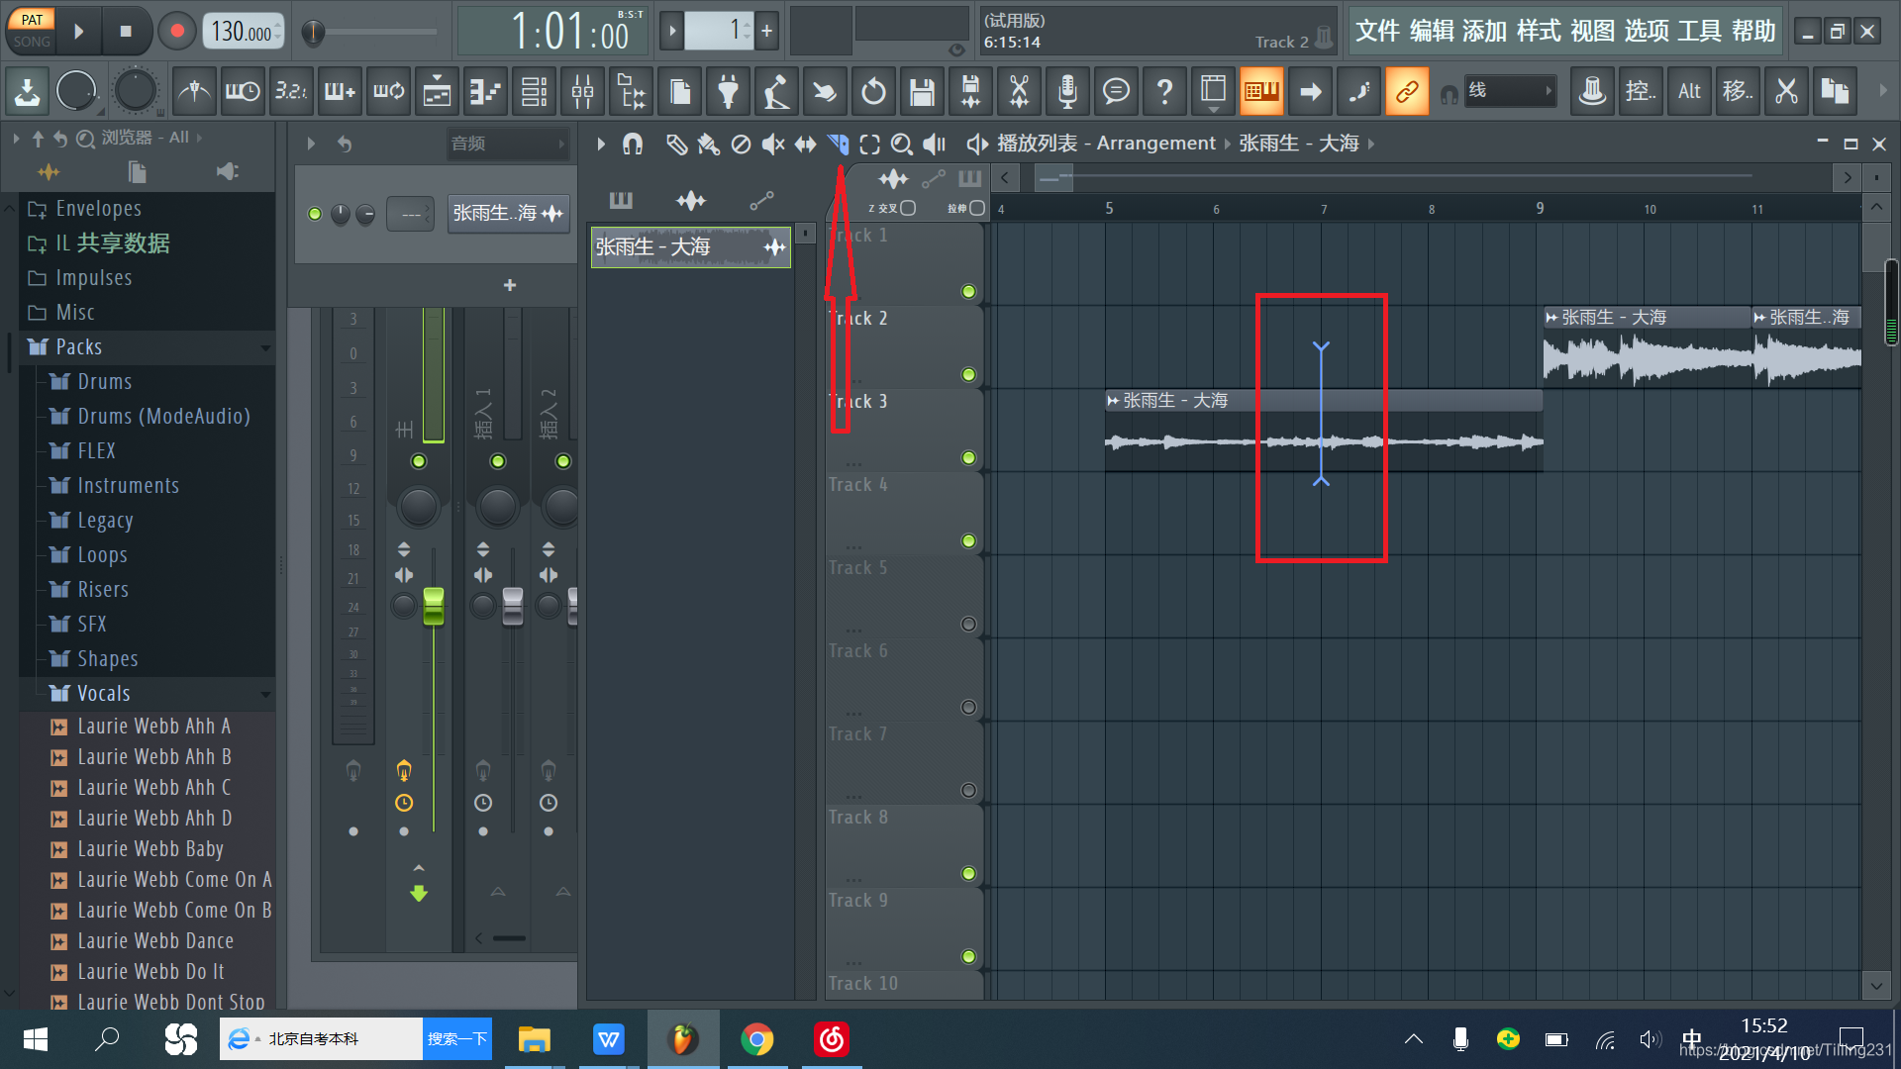Open the mixer from main toolbar

pyautogui.click(x=582, y=92)
